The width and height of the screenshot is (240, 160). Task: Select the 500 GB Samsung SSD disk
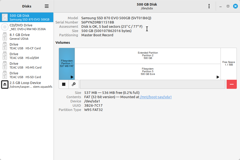[x=27, y=18]
